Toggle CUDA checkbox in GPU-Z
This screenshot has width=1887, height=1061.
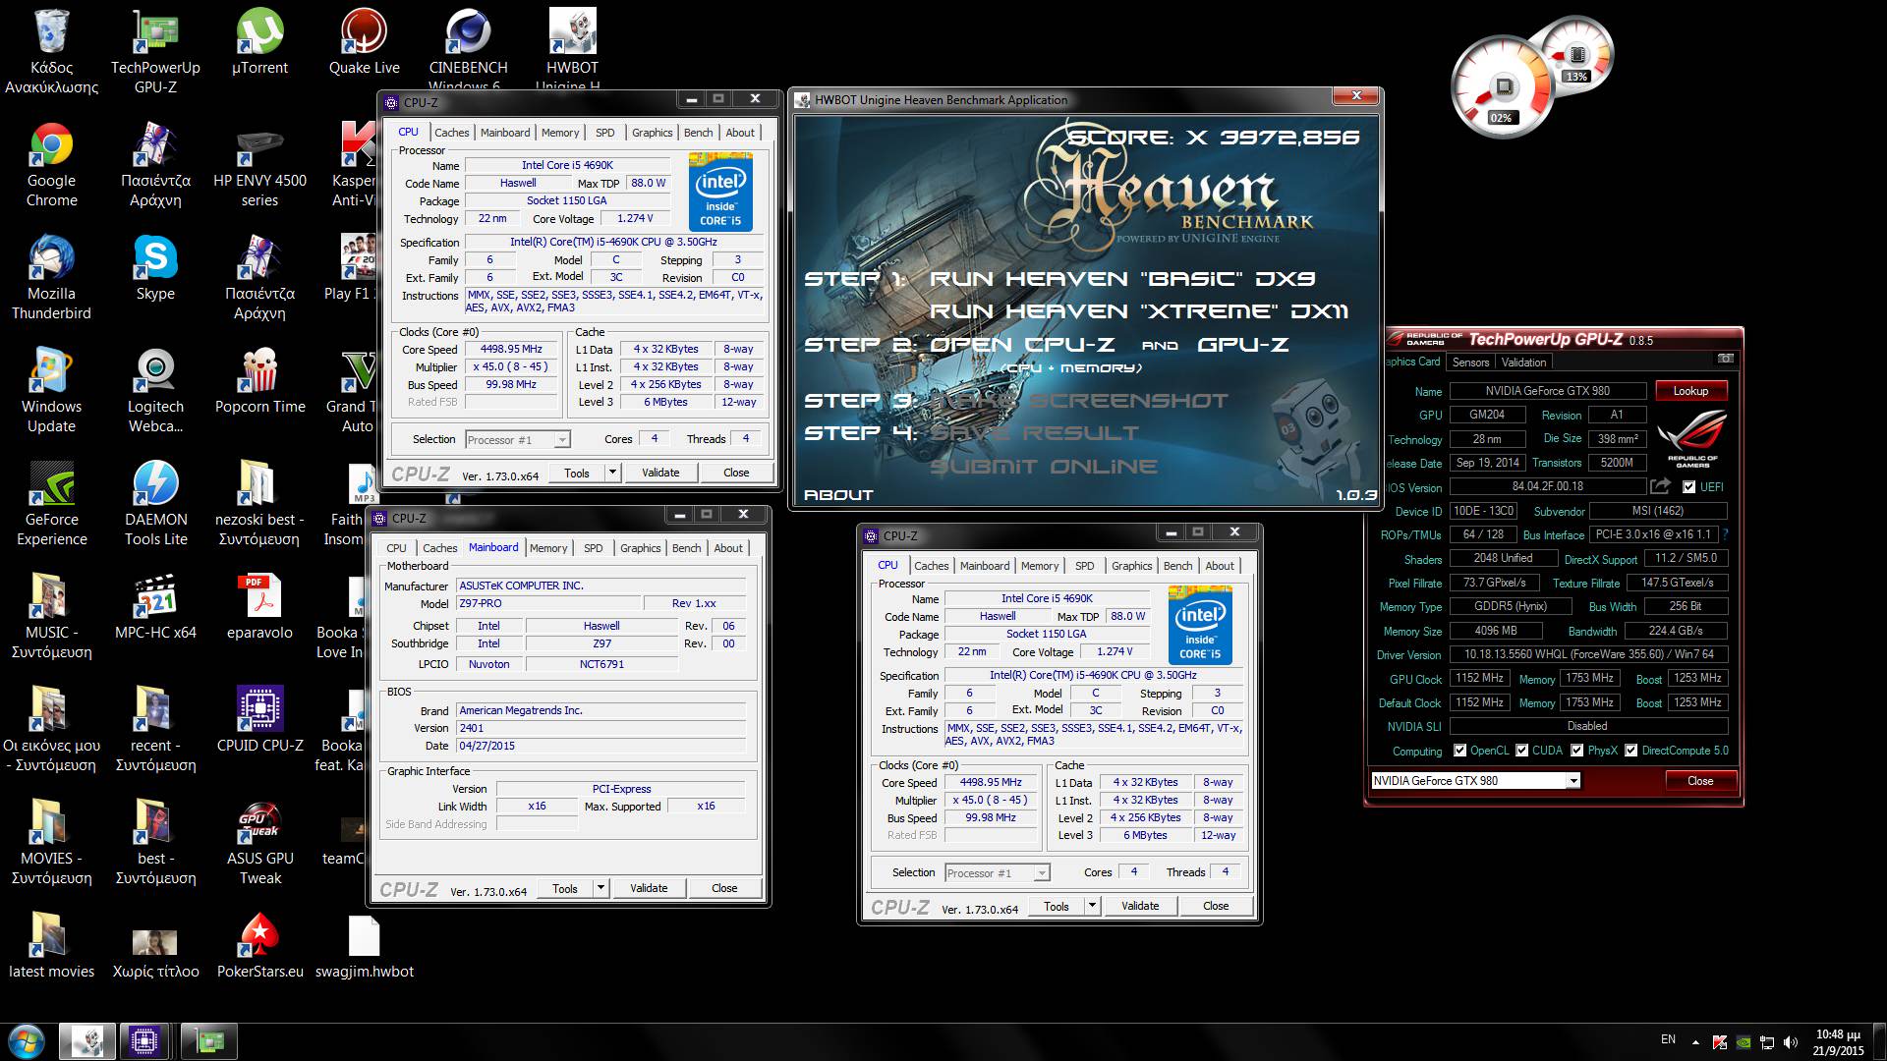[1521, 751]
